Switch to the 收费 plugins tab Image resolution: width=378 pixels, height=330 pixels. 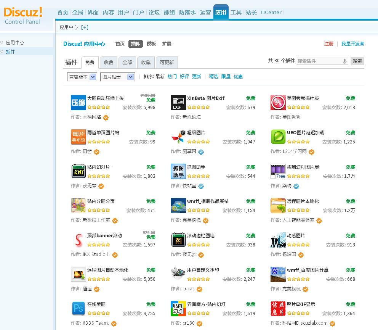pos(109,63)
